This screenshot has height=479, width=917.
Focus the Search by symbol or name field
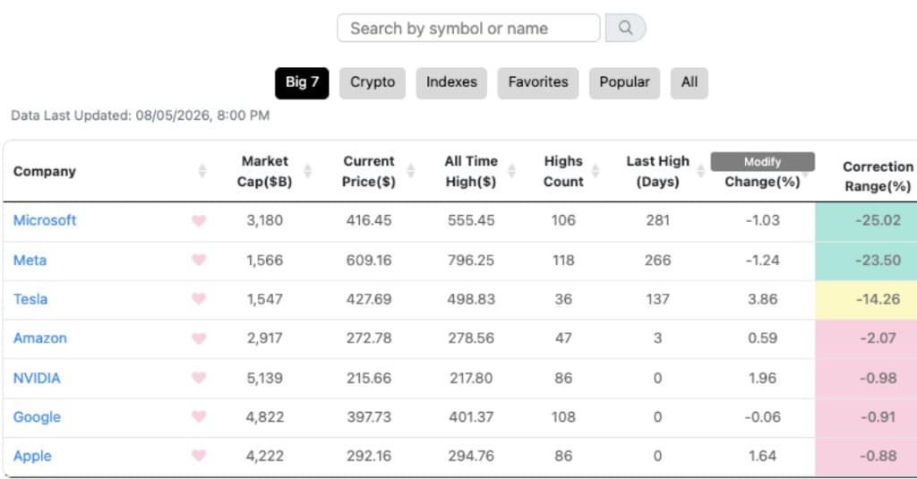pos(468,28)
